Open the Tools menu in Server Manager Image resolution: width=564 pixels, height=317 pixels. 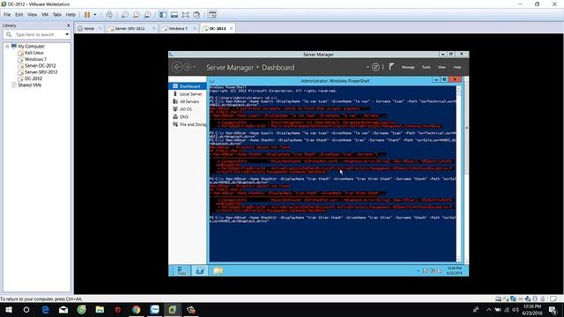pyautogui.click(x=426, y=67)
